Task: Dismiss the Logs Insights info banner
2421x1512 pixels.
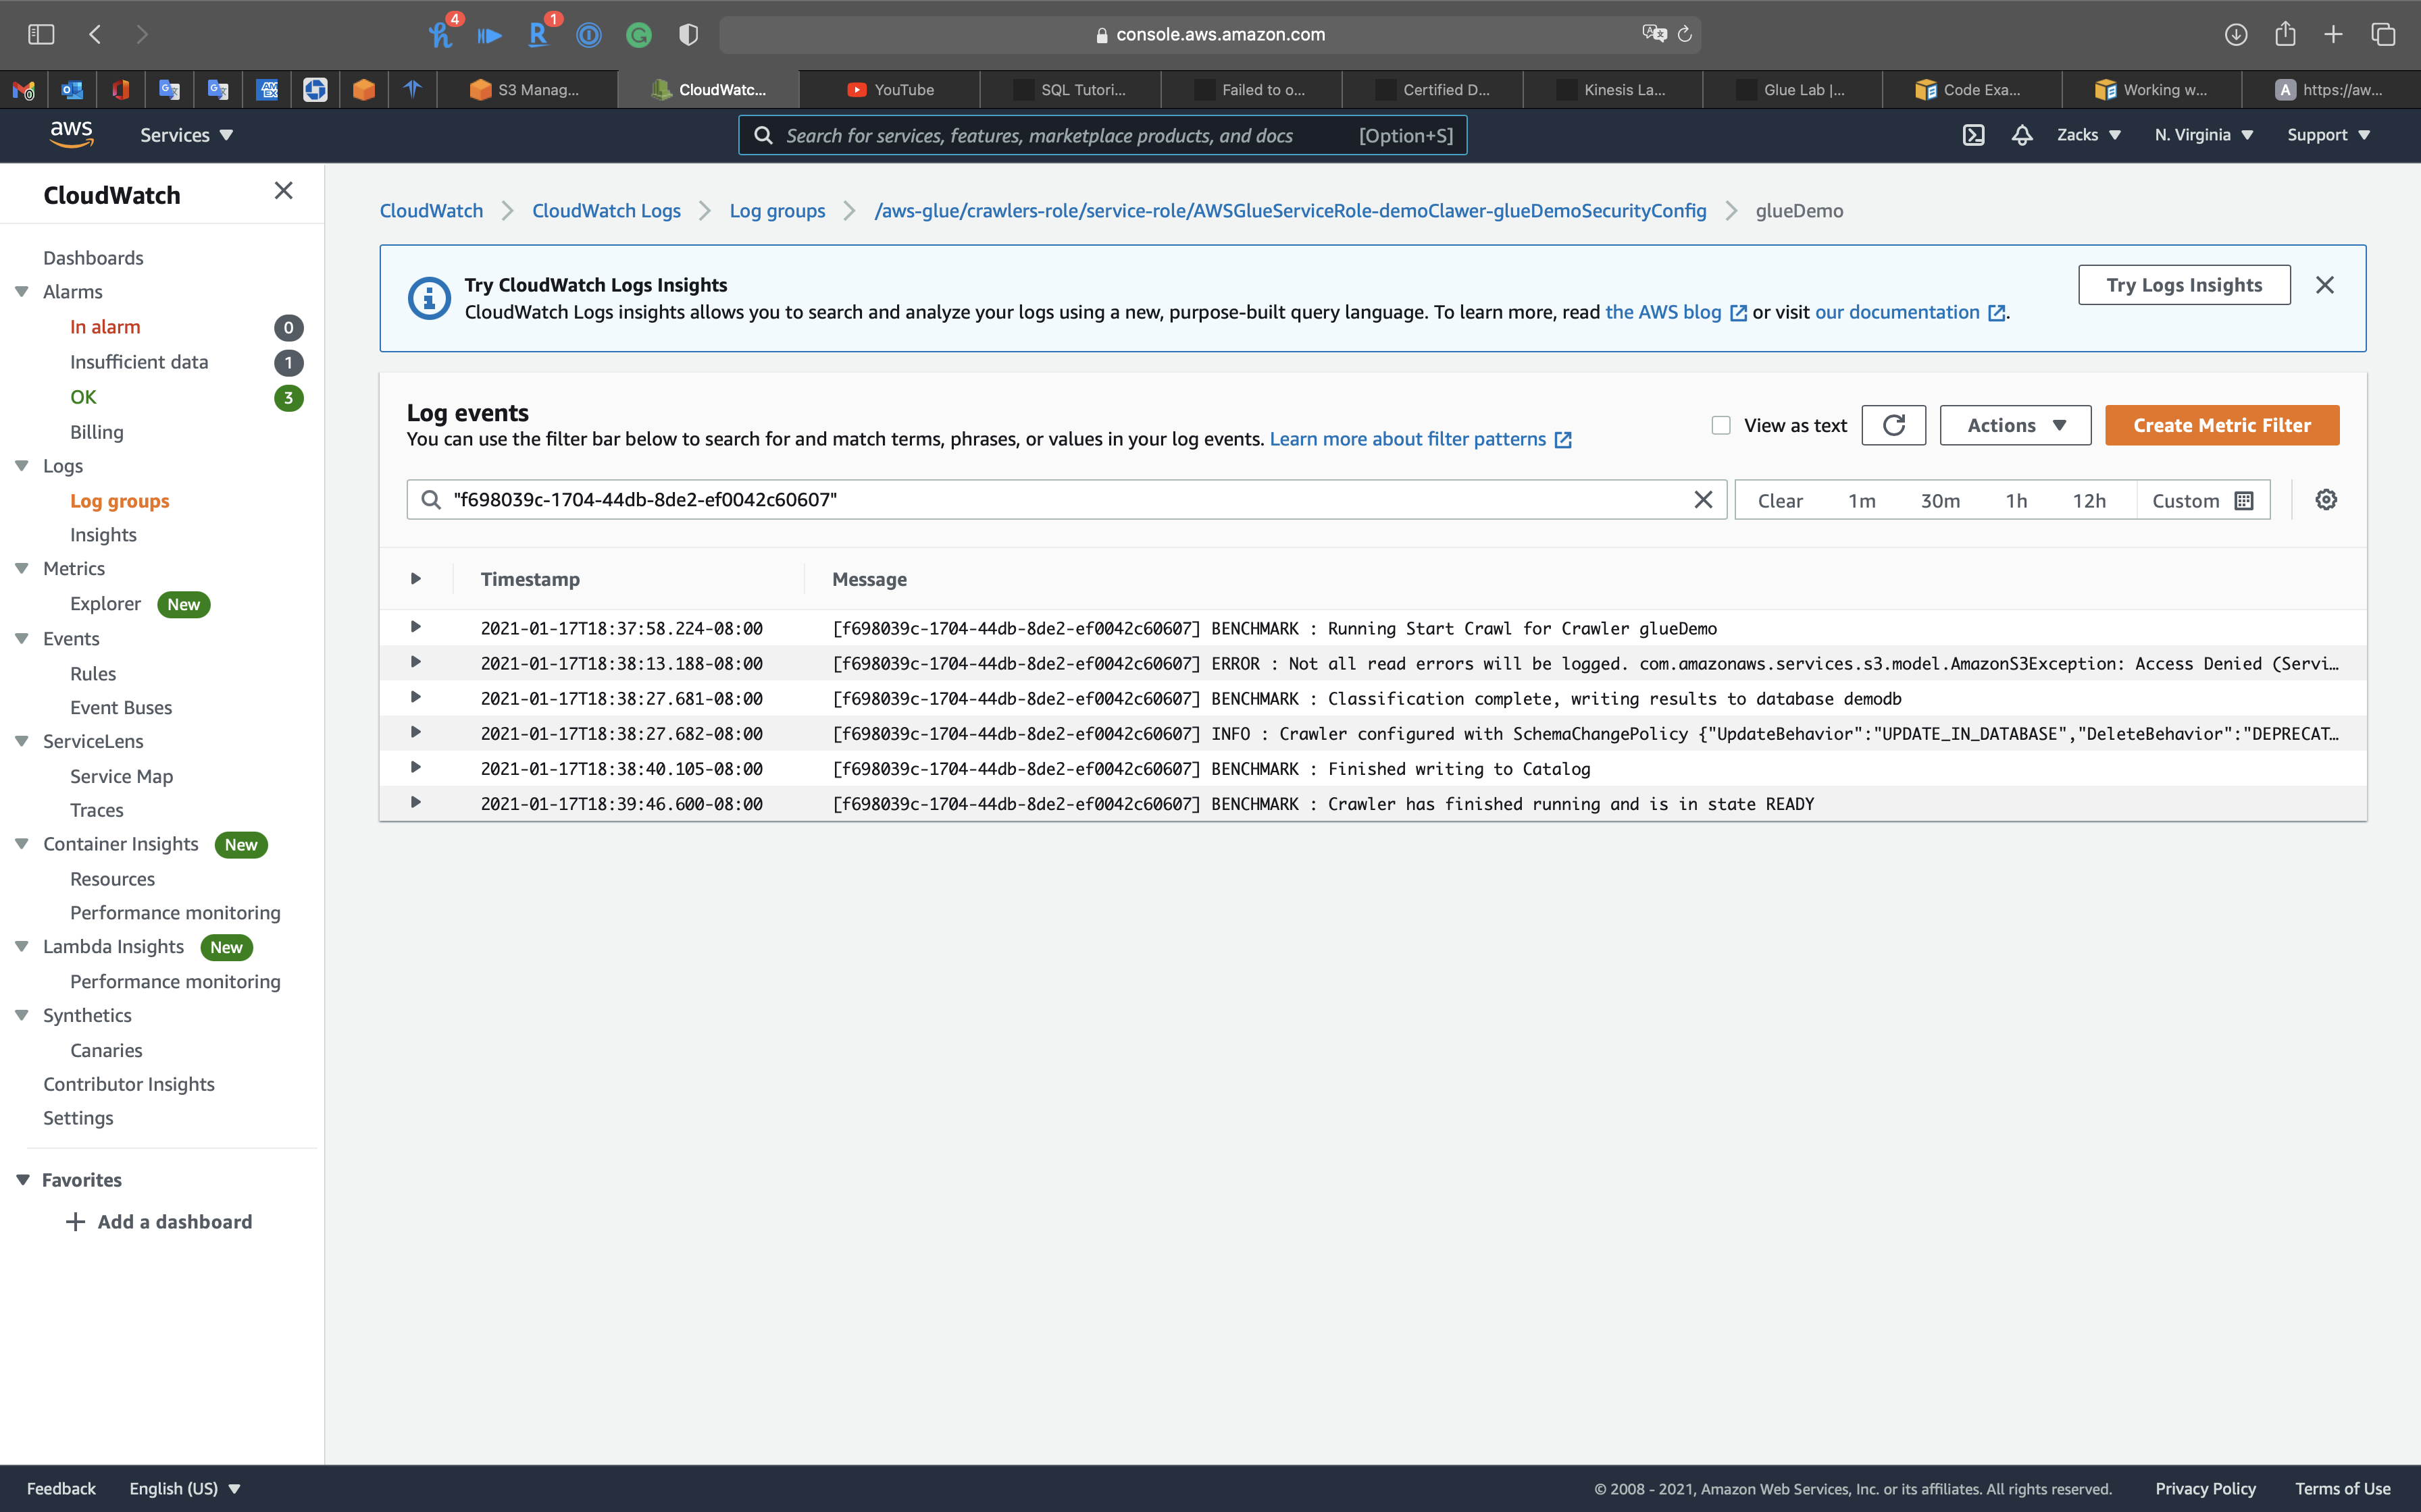Action: click(2325, 285)
